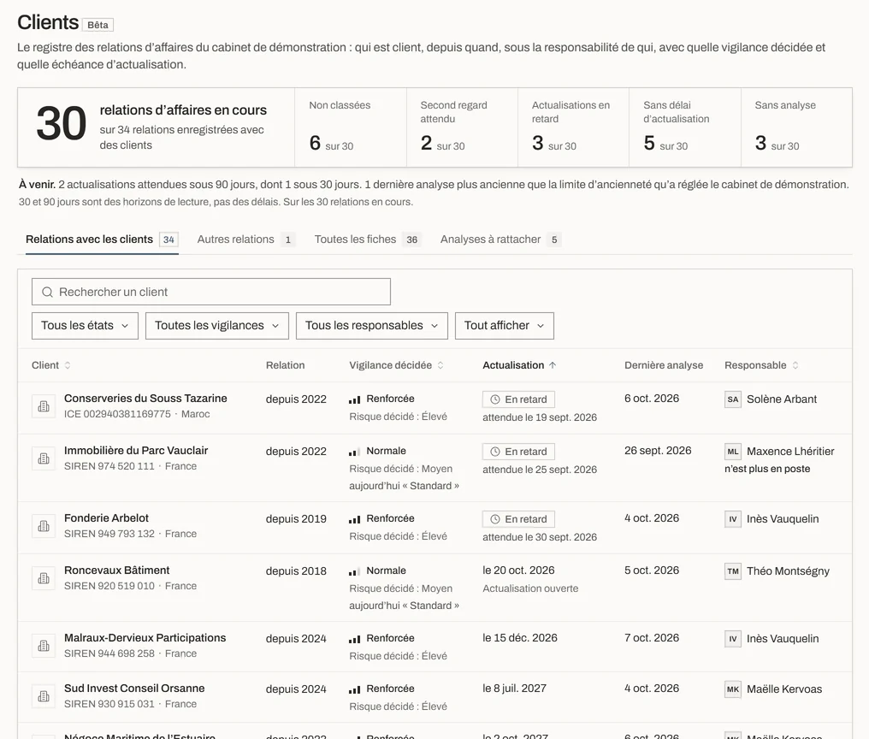
Task: Switch to the Autres relations tab
Action: click(x=246, y=239)
